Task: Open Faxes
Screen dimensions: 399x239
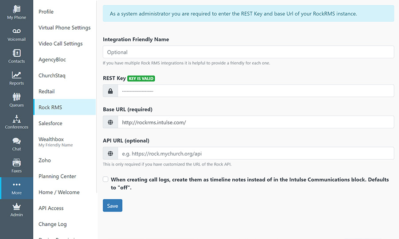Action: (x=16, y=166)
